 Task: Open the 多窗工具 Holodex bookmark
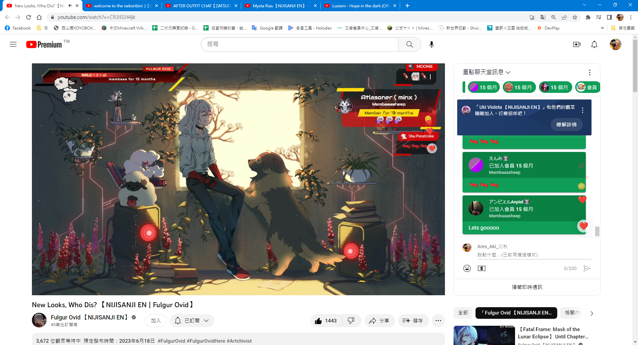click(x=310, y=28)
